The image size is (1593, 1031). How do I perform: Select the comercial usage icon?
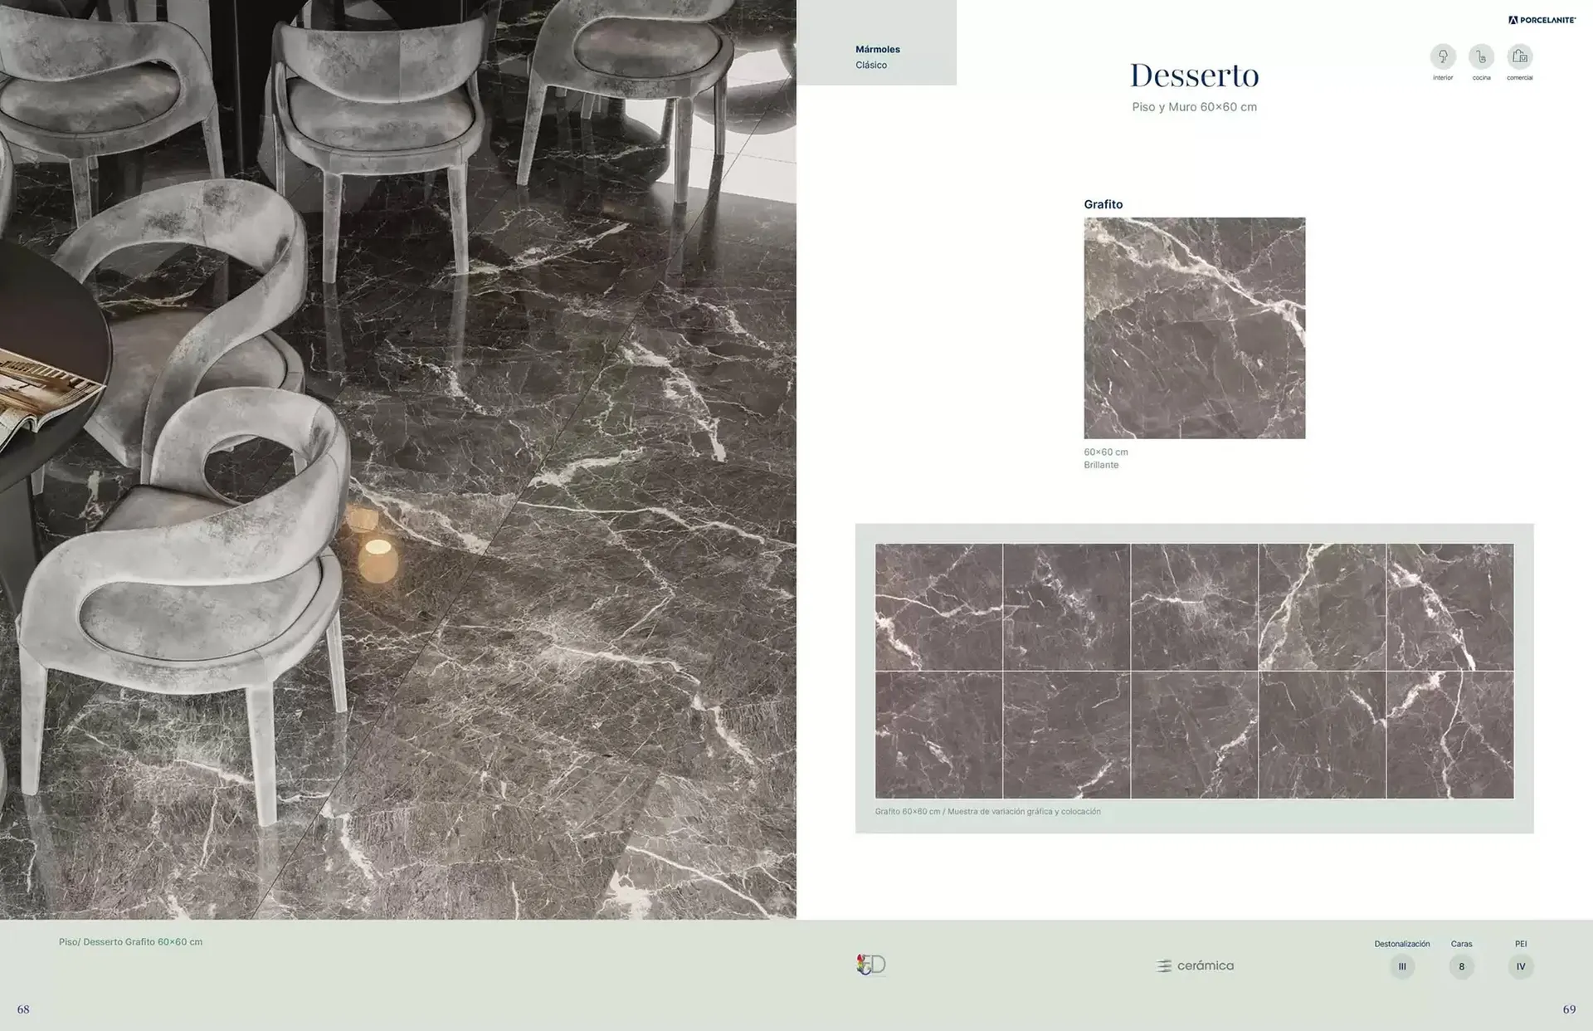pyautogui.click(x=1520, y=58)
